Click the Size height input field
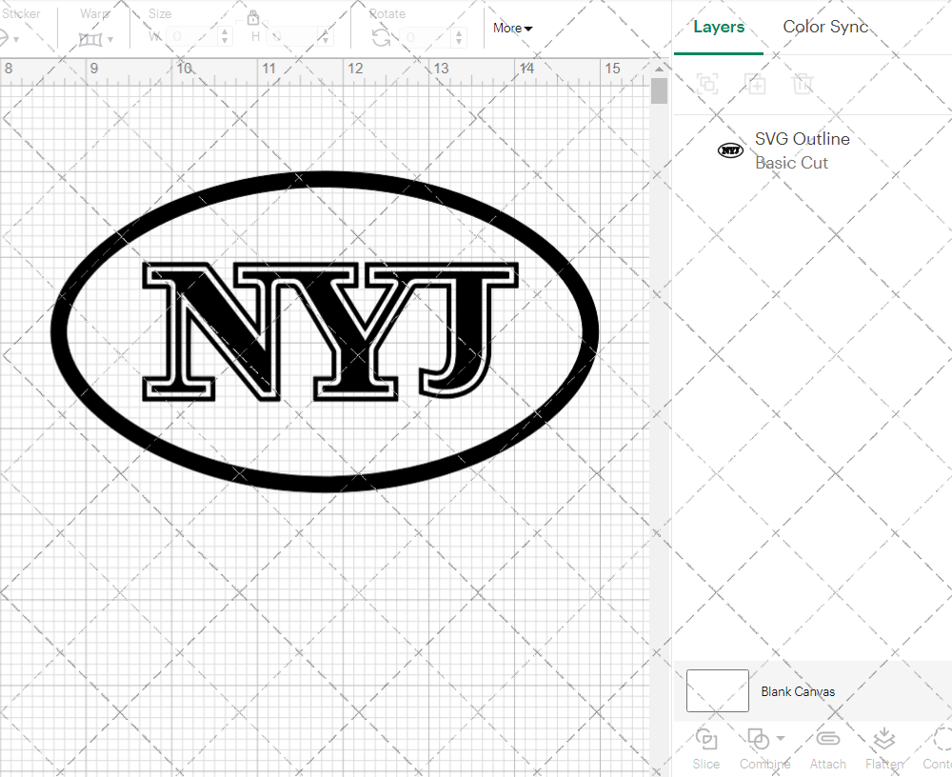 (x=290, y=37)
